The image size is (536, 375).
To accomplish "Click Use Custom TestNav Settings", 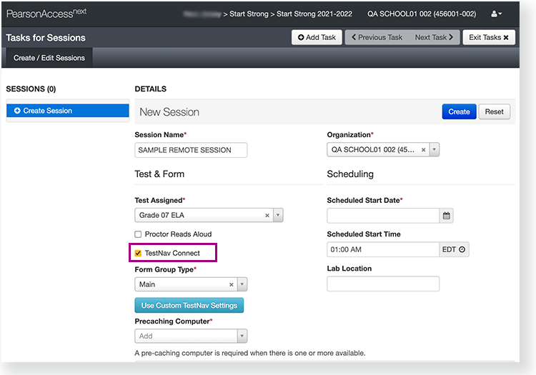I will coord(189,306).
